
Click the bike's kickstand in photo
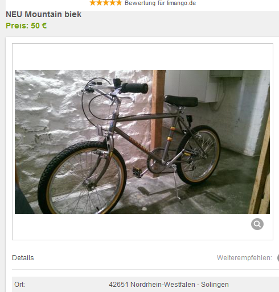(176, 183)
